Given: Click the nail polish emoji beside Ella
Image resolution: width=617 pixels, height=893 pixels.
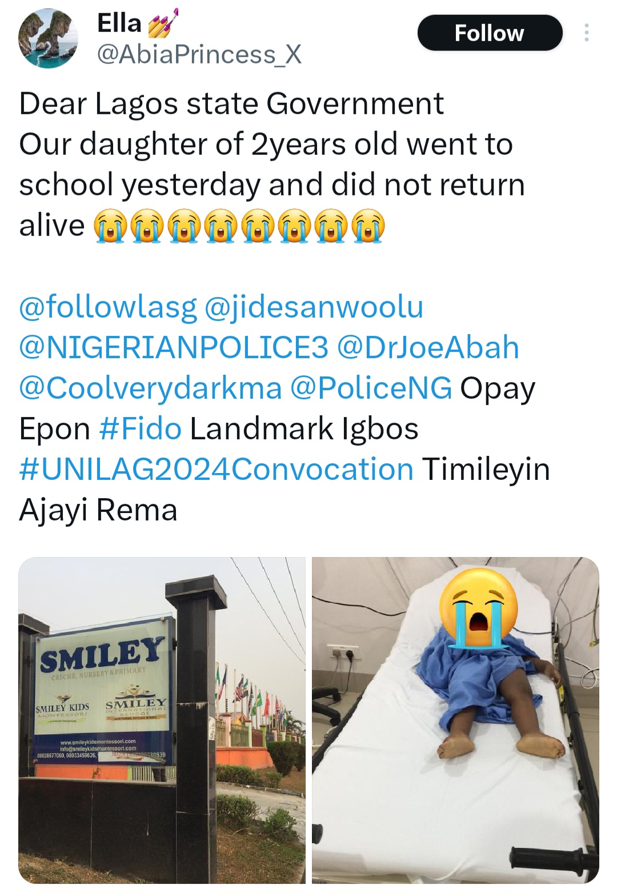Looking at the screenshot, I should [162, 24].
